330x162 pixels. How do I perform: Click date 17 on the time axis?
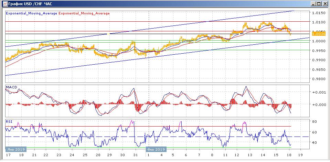coord(8,155)
